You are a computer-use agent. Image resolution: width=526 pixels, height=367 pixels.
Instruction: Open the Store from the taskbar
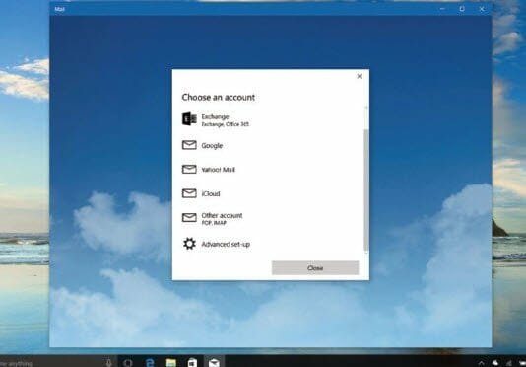pos(192,363)
